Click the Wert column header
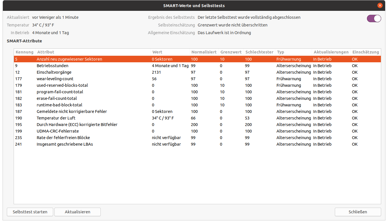Screen dimensions: 388x223 [170, 52]
